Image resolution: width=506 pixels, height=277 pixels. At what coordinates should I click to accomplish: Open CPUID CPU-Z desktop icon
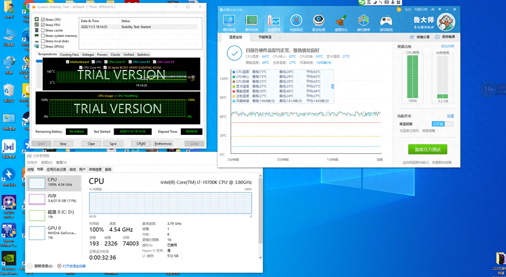pyautogui.click(x=9, y=207)
